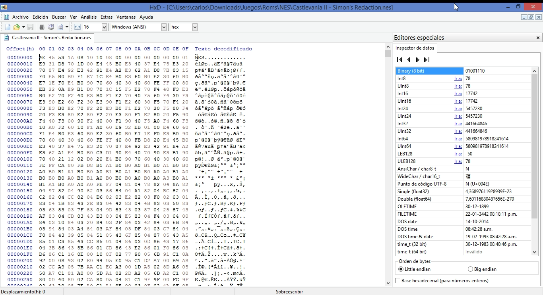Click the HxD document icon in the menu bar
The height and width of the screenshot is (295, 543).
pos(6,17)
